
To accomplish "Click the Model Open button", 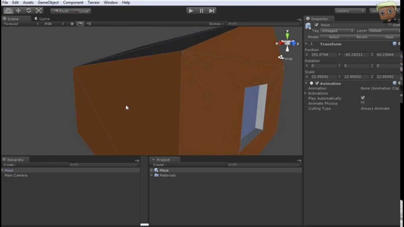I will pyautogui.click(x=389, y=37).
